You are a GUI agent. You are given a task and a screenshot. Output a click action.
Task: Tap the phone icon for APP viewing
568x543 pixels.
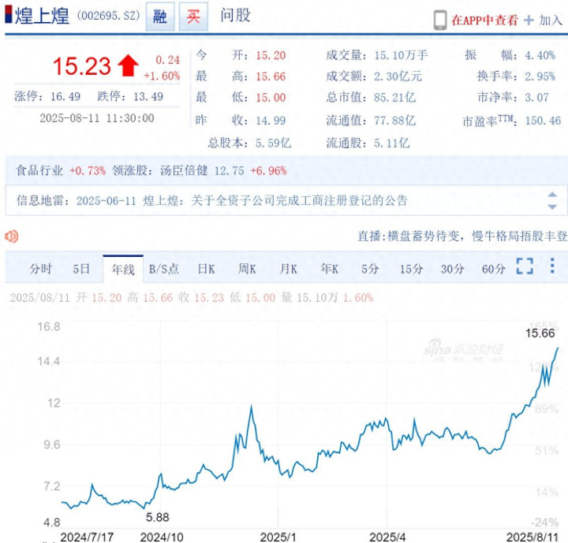[440, 20]
